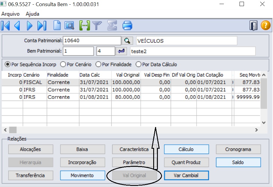This screenshot has width=273, height=187.
Task: Click the sigma totals icon
Action: [112, 26]
